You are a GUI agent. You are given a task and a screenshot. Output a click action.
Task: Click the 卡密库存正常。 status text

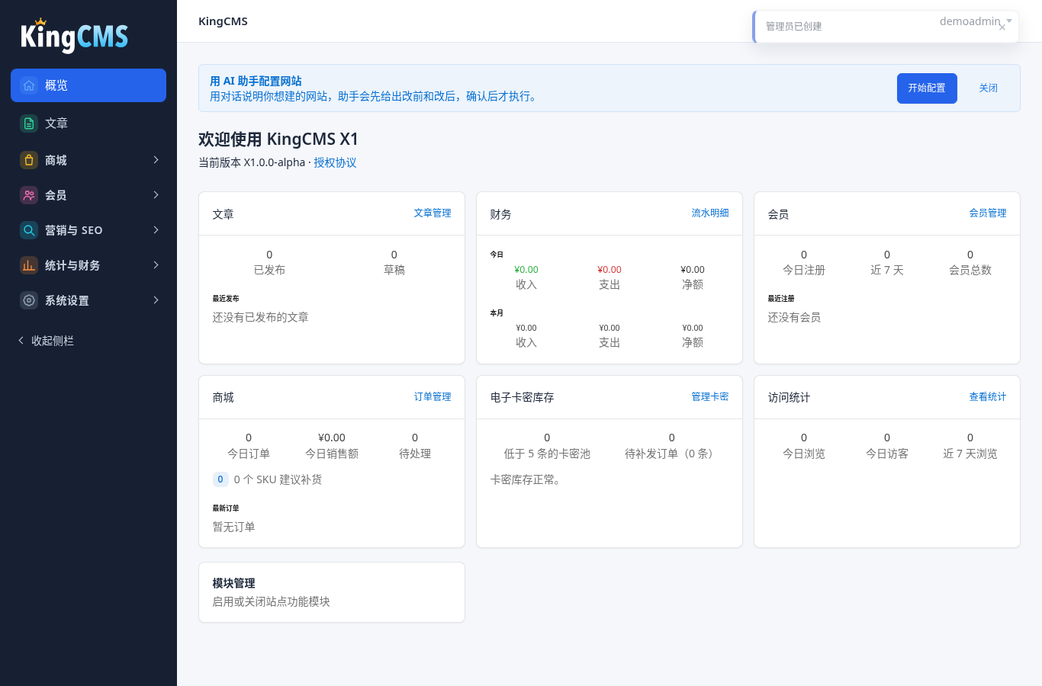(526, 479)
